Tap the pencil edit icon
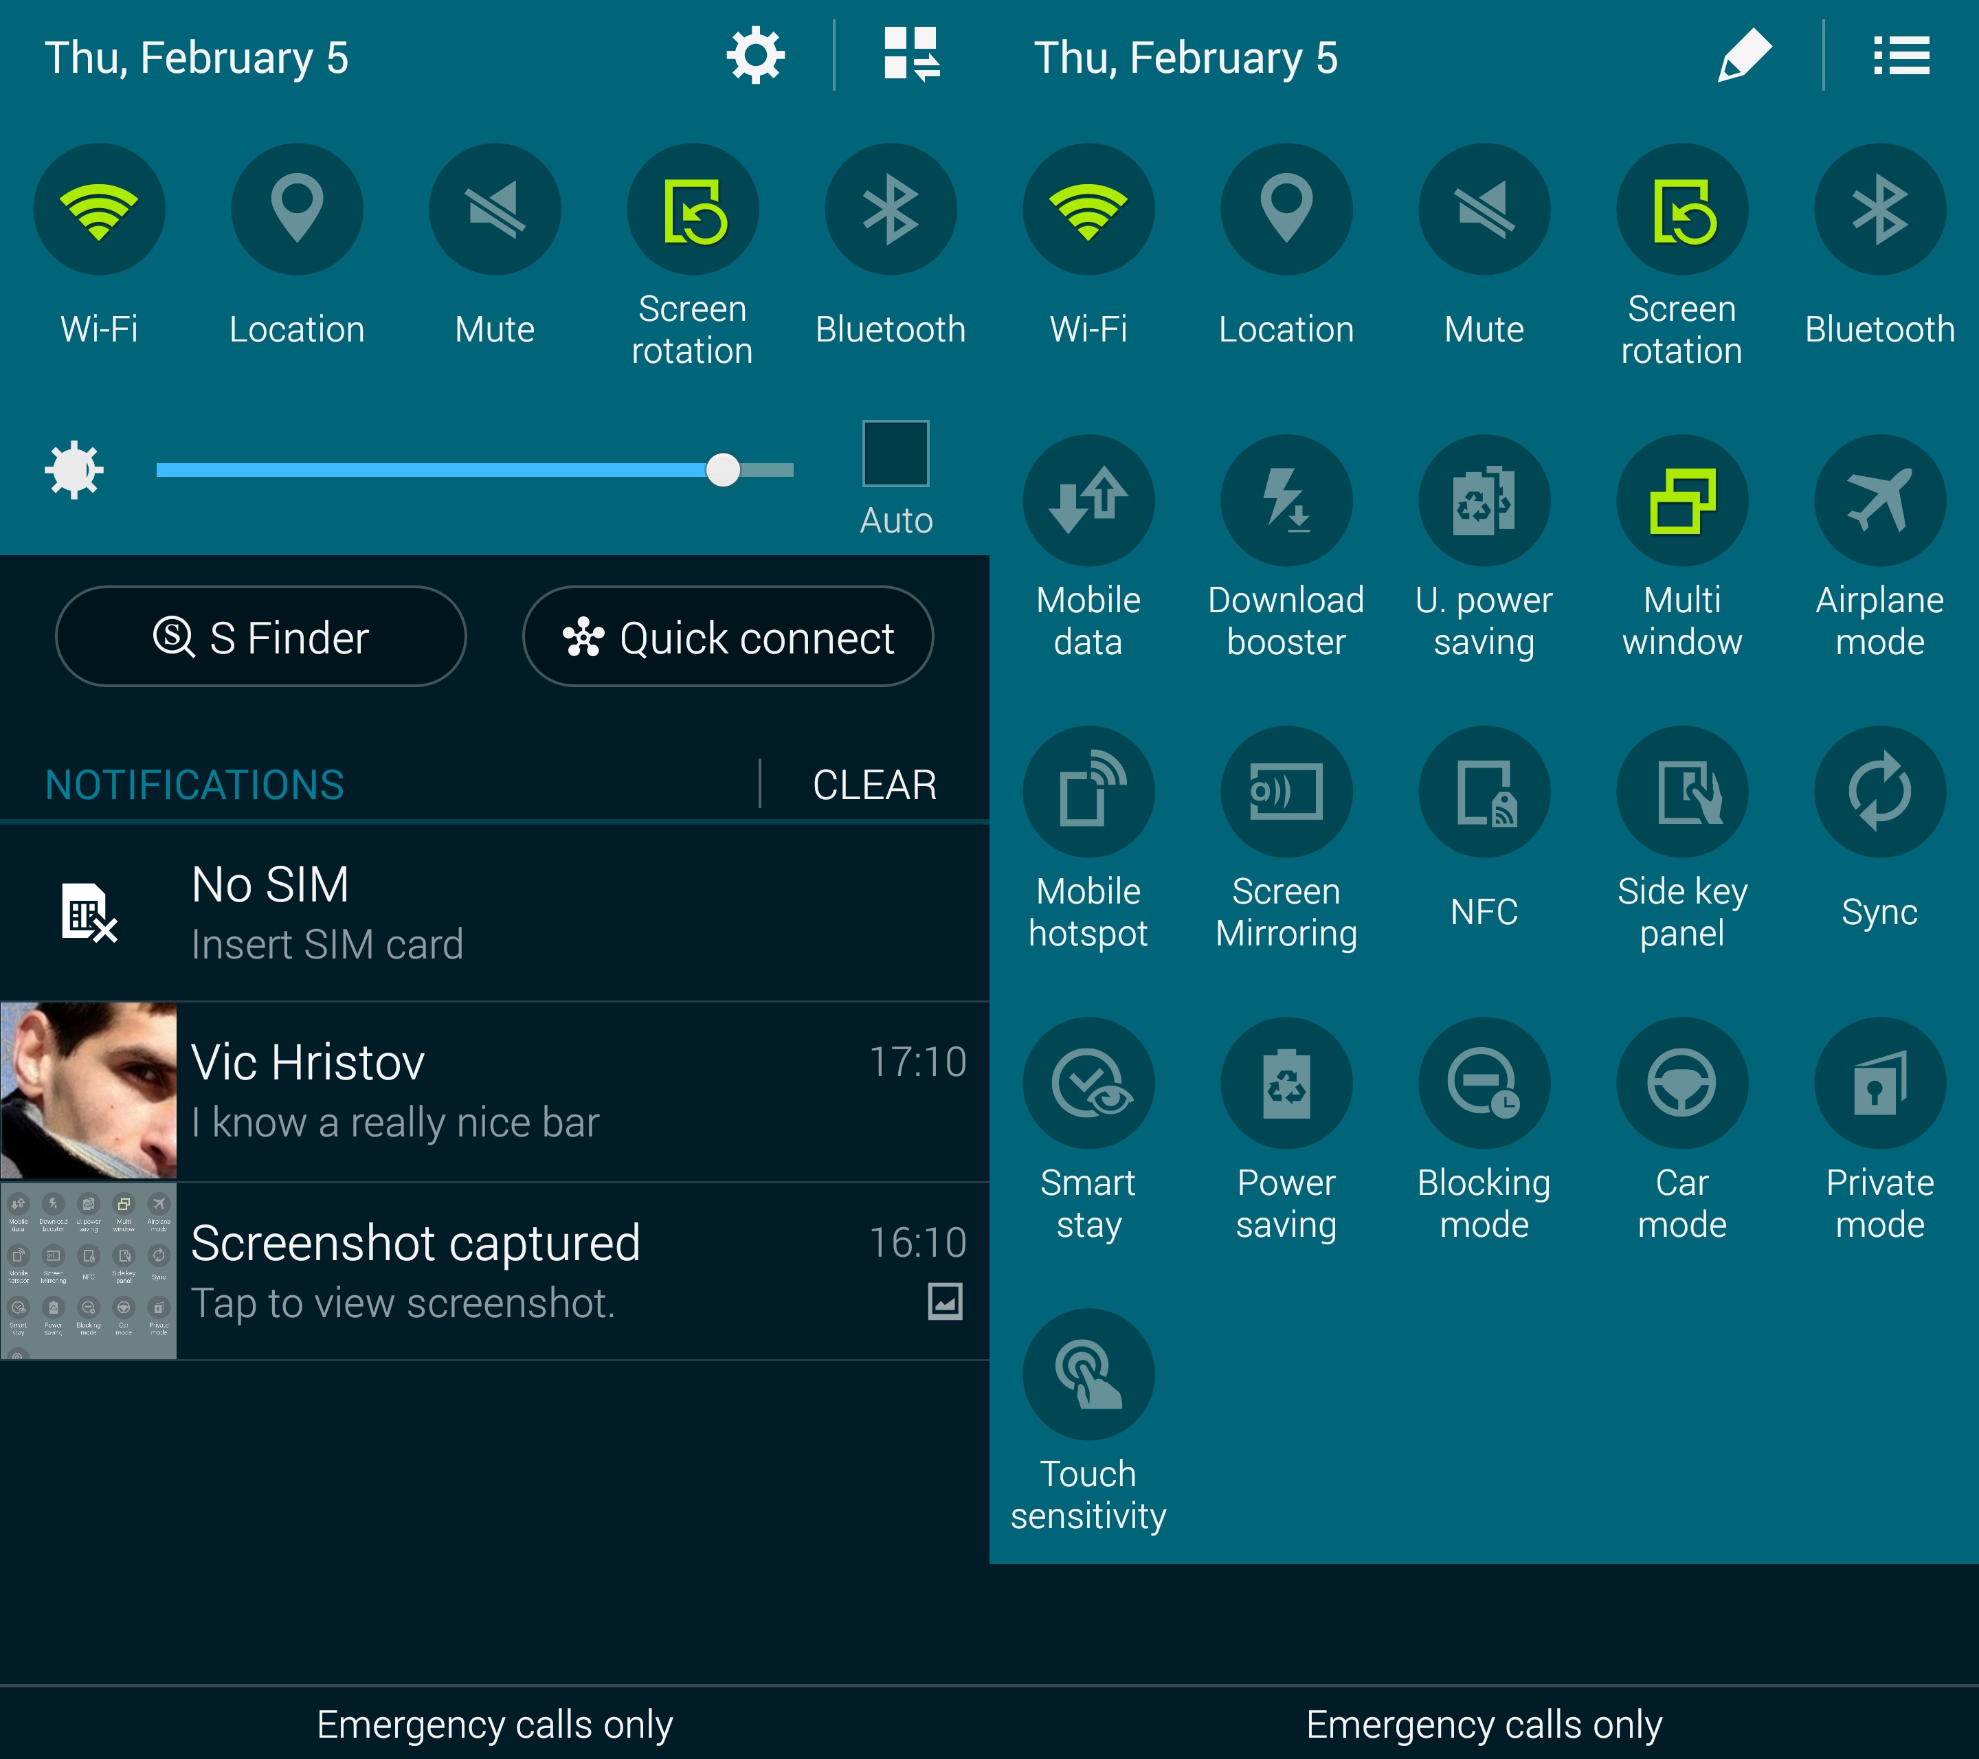The image size is (1979, 1759). click(1744, 56)
